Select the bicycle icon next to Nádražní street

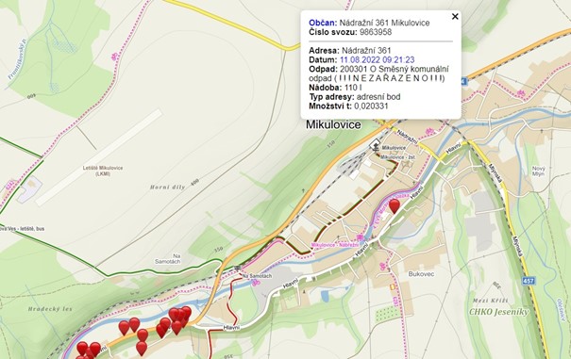(x=429, y=131)
